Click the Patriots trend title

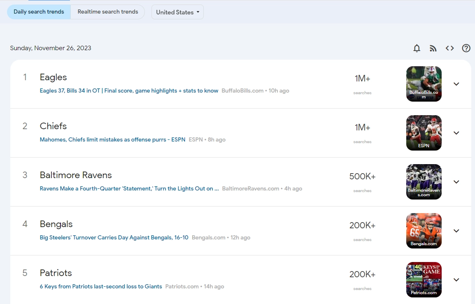pos(56,273)
